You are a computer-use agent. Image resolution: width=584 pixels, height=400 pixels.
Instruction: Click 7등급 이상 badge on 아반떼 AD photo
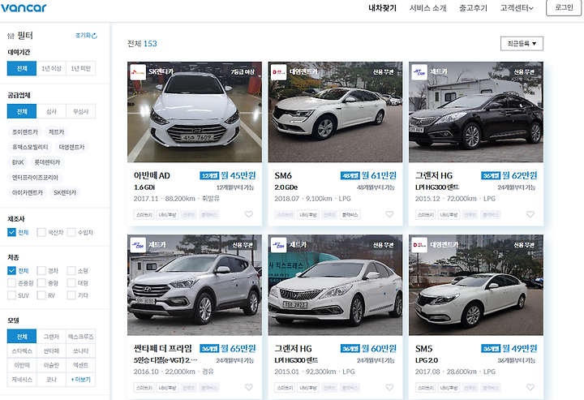click(243, 72)
